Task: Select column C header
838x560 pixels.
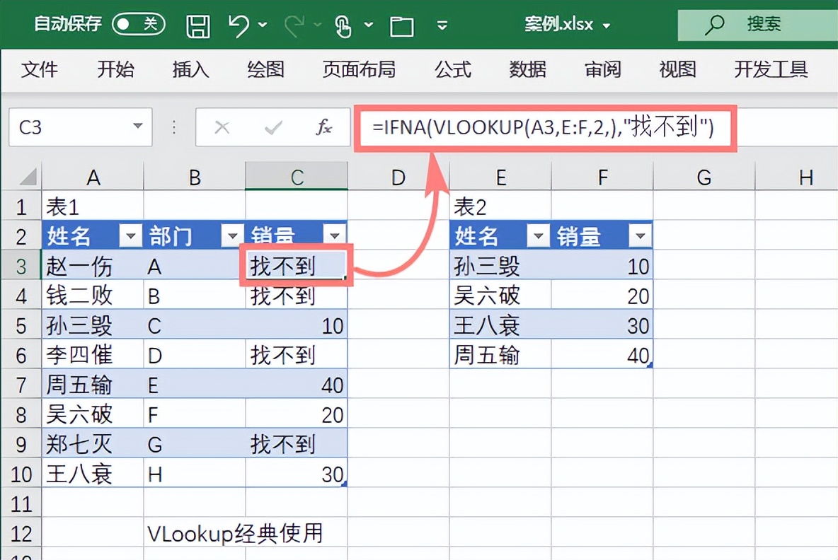Action: pos(297,177)
